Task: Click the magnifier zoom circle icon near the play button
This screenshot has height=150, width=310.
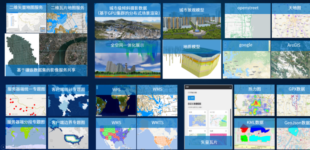Action: click(23, 147)
